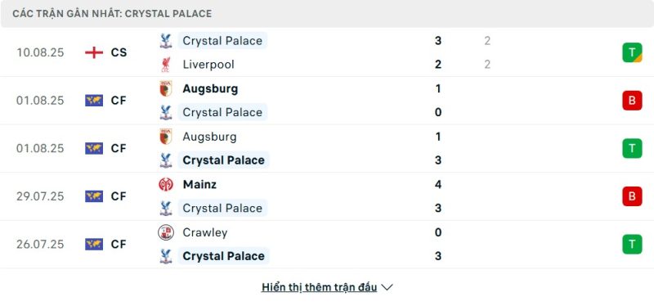Expand the list with the chevron arrow

point(387,288)
